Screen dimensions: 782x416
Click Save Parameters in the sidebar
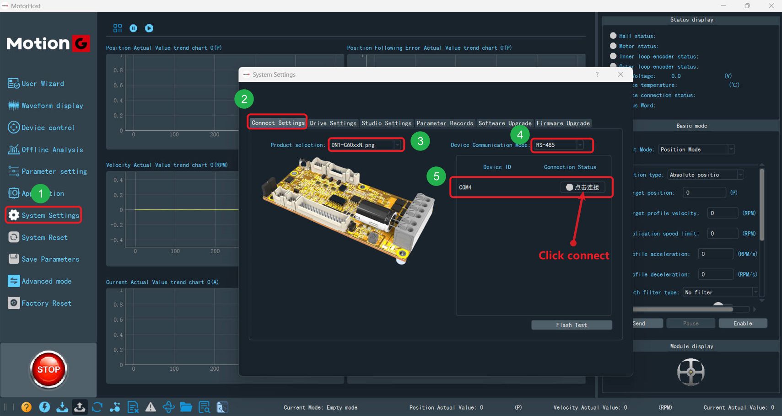pos(43,259)
